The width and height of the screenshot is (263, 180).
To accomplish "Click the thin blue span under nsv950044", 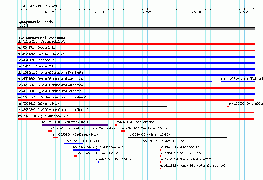I will pyautogui.click(x=74, y=144).
